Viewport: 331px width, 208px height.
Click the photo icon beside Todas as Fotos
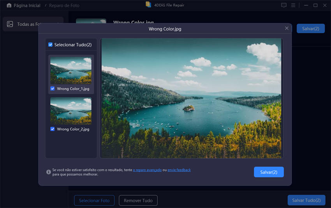[10, 24]
